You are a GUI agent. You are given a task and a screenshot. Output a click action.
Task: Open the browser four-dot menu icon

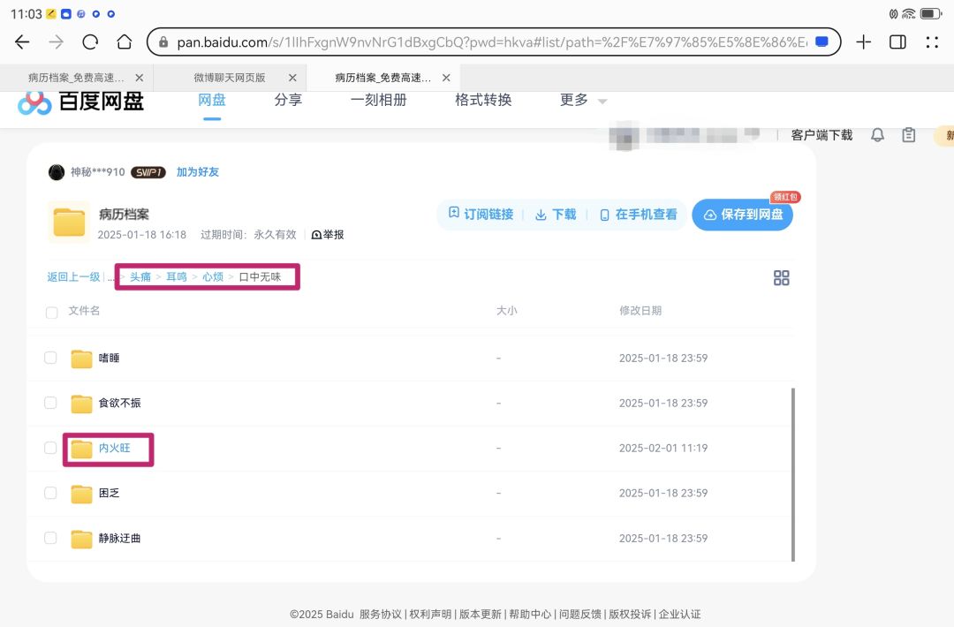(x=932, y=42)
